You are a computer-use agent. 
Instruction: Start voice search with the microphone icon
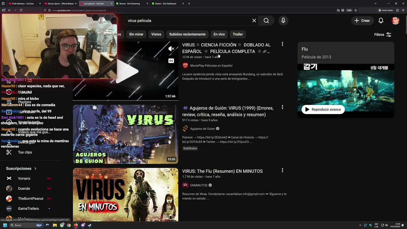[x=283, y=21]
